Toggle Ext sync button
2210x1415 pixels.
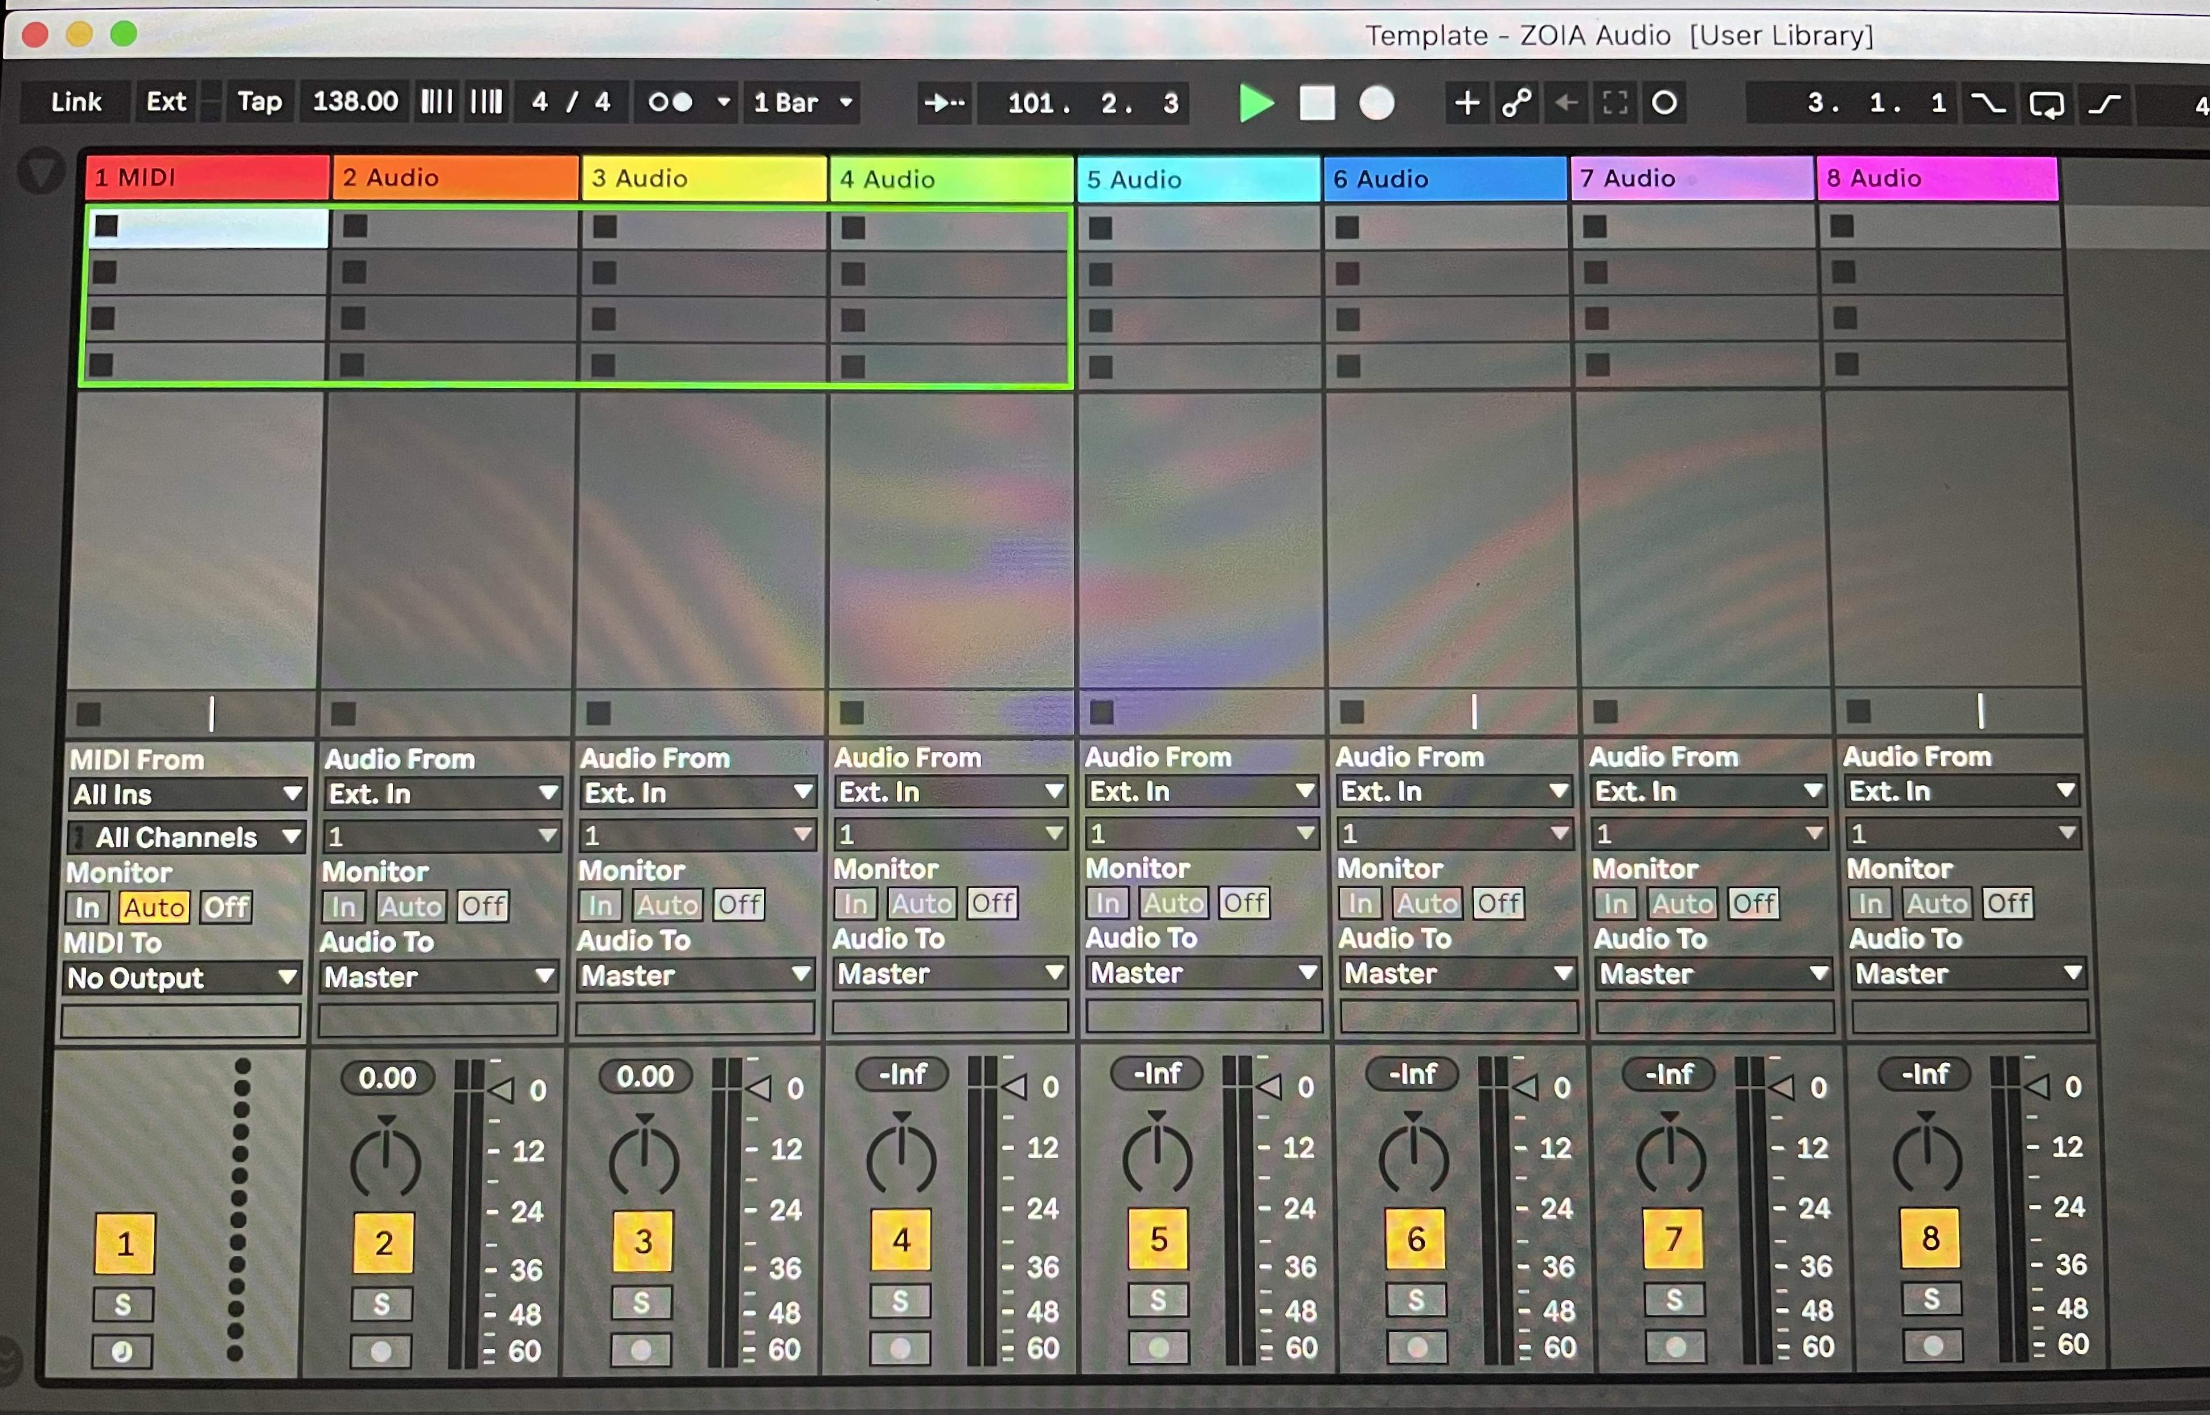click(x=166, y=102)
